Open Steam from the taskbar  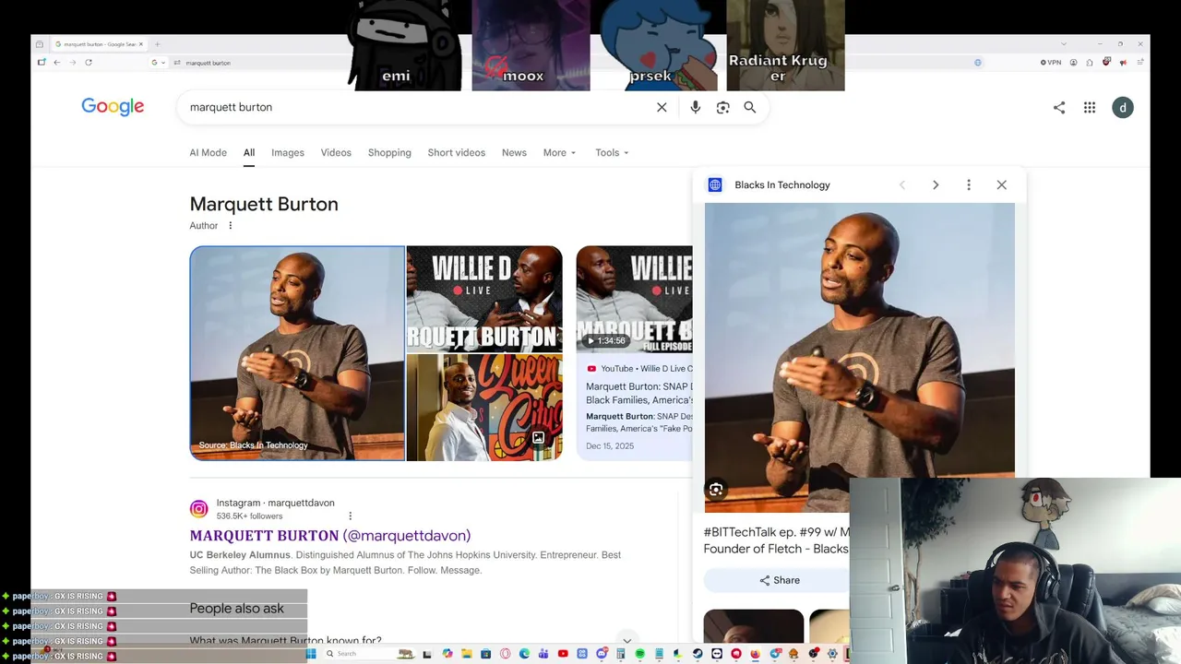[698, 654]
